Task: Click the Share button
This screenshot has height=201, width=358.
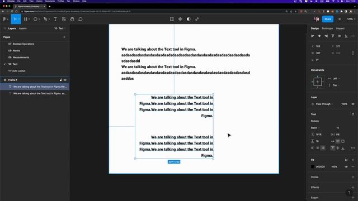Action: point(328,19)
